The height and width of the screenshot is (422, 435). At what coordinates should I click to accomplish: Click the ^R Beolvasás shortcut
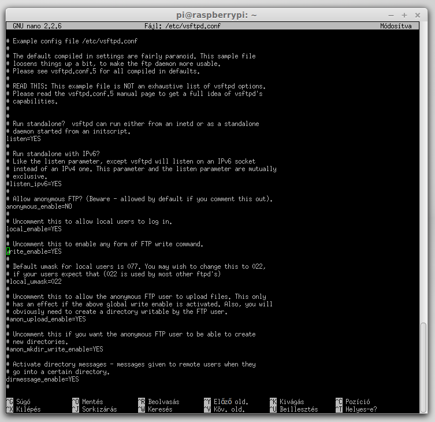[x=158, y=402]
